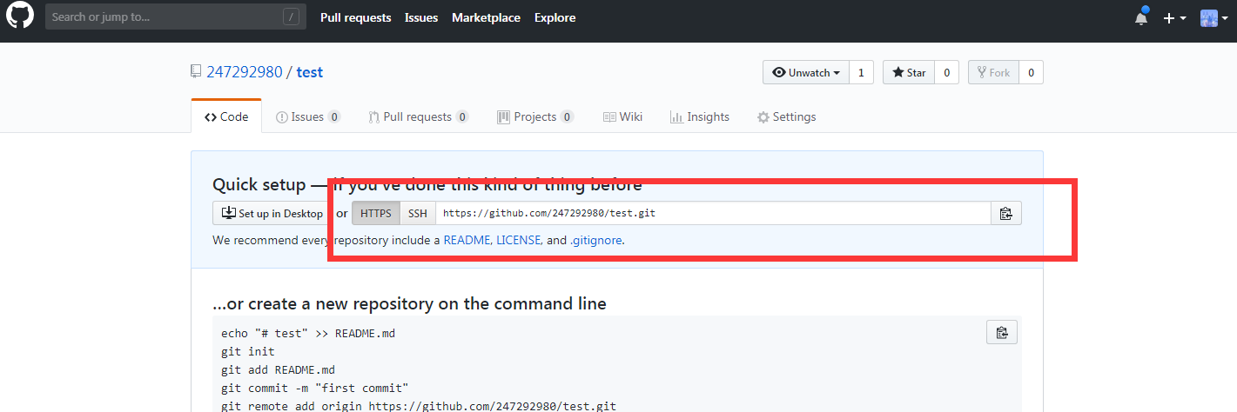Viewport: 1237px width, 412px height.
Task: Click the '...or create a new repository' heading
Action: 409,303
